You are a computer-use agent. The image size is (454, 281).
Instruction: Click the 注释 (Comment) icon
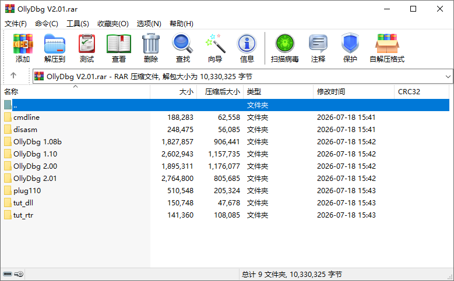click(318, 44)
